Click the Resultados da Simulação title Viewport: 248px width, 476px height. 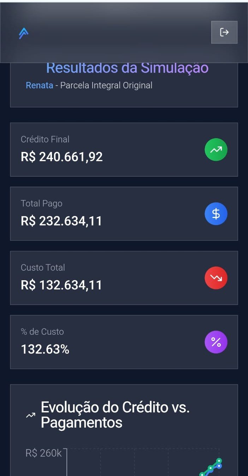127,68
